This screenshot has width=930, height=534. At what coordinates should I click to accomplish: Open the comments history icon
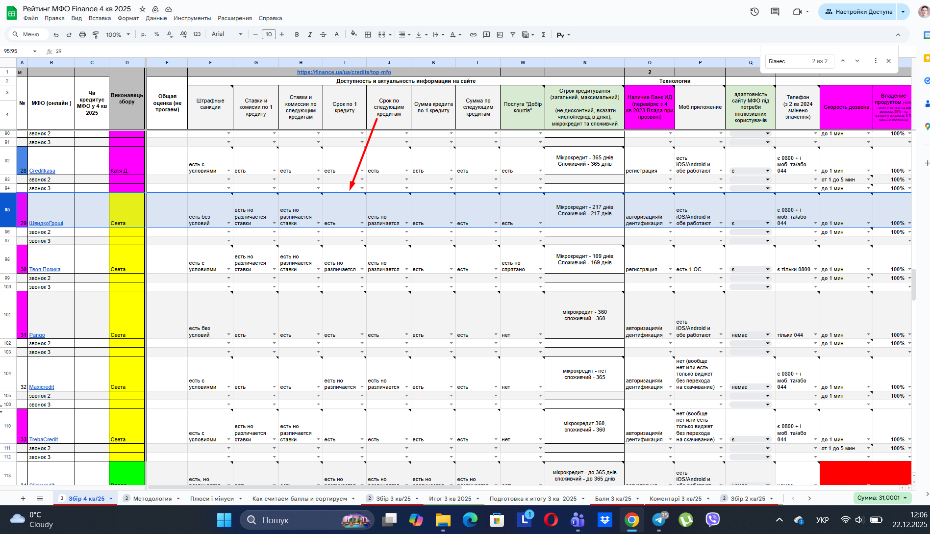tap(775, 12)
